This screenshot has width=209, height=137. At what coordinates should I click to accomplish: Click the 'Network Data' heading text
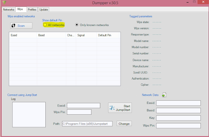(150, 95)
